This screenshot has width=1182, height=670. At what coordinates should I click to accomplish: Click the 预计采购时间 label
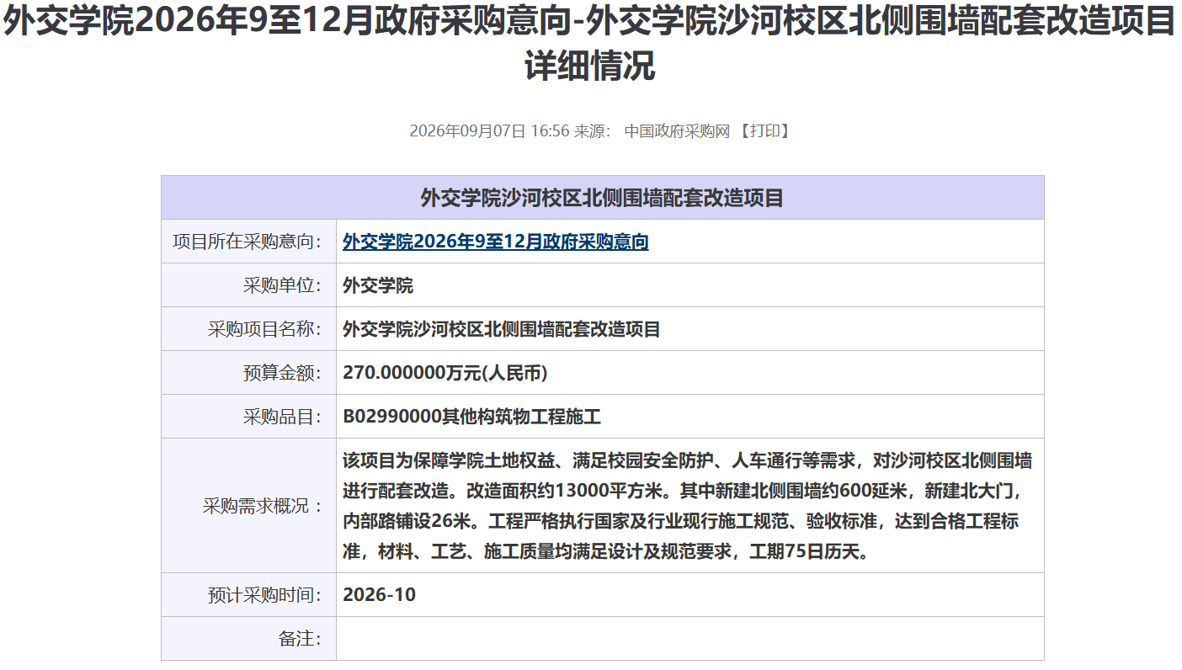click(265, 595)
